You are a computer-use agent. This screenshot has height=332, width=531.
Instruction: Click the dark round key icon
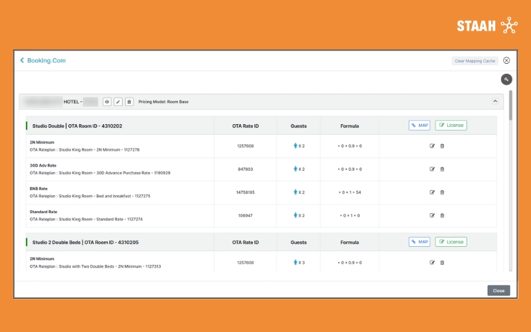click(x=506, y=80)
